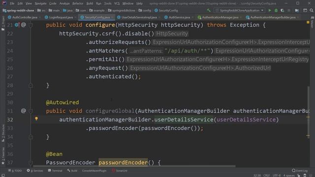Viewport: 315px width, 177px height.
Task: Toggle tool window bars icon in status bar
Action: click(3, 175)
